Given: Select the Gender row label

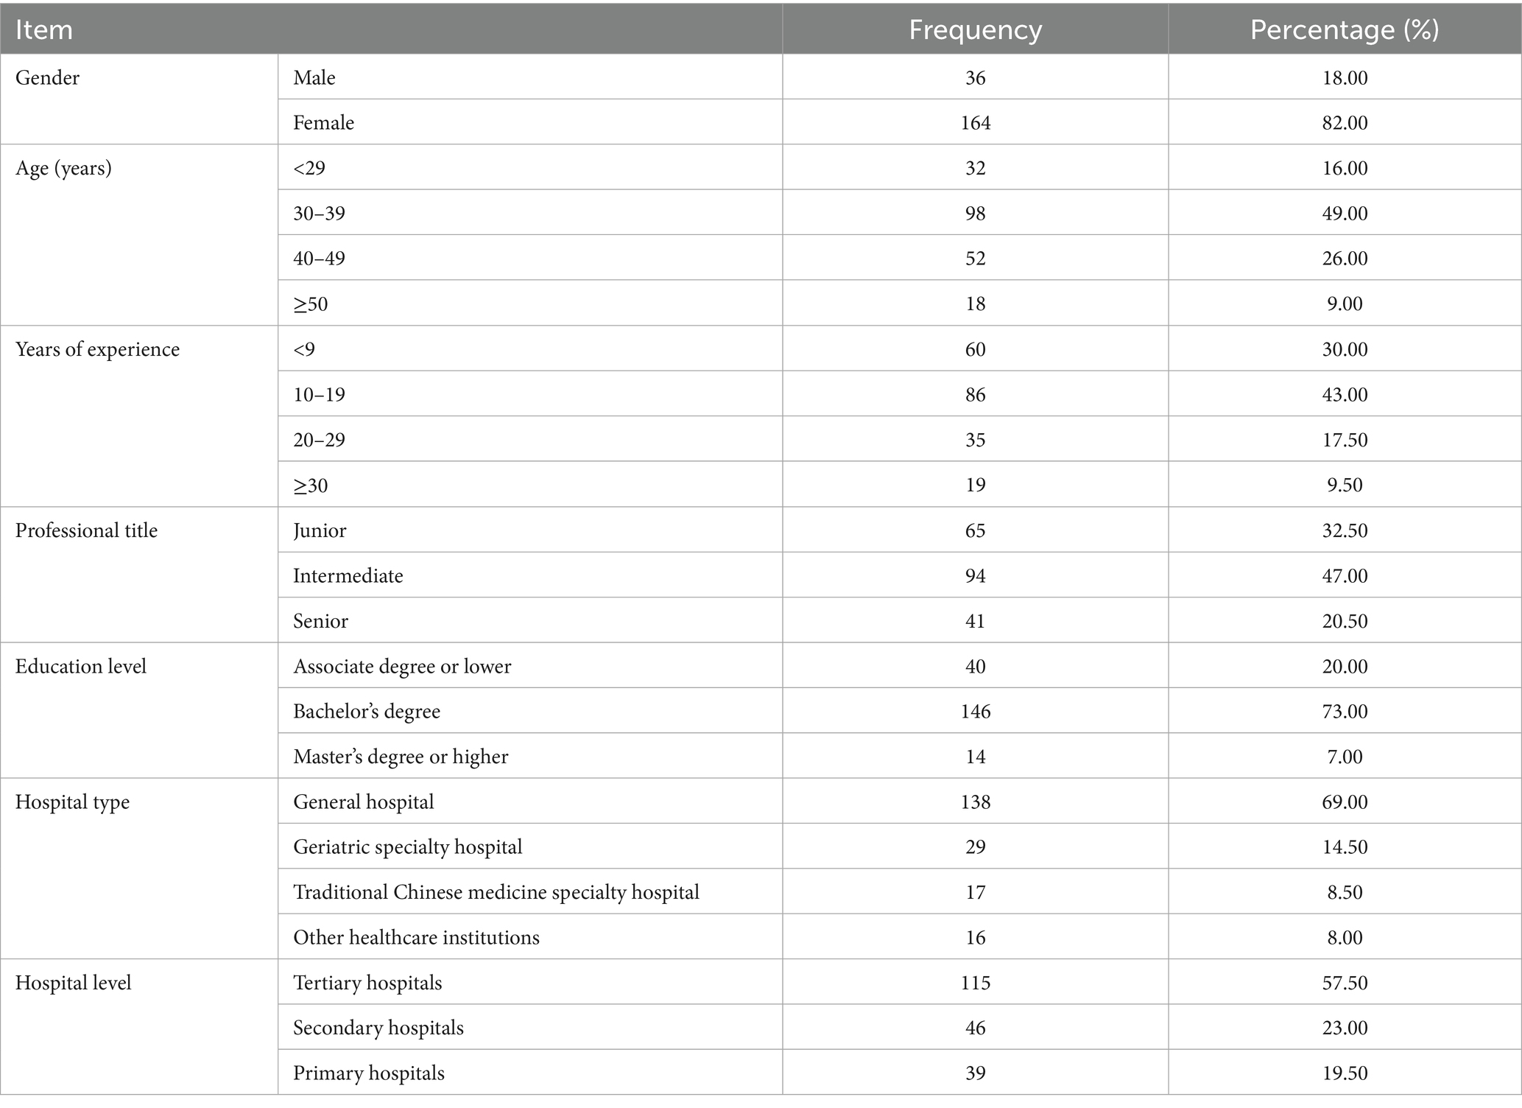Looking at the screenshot, I should pos(48,77).
